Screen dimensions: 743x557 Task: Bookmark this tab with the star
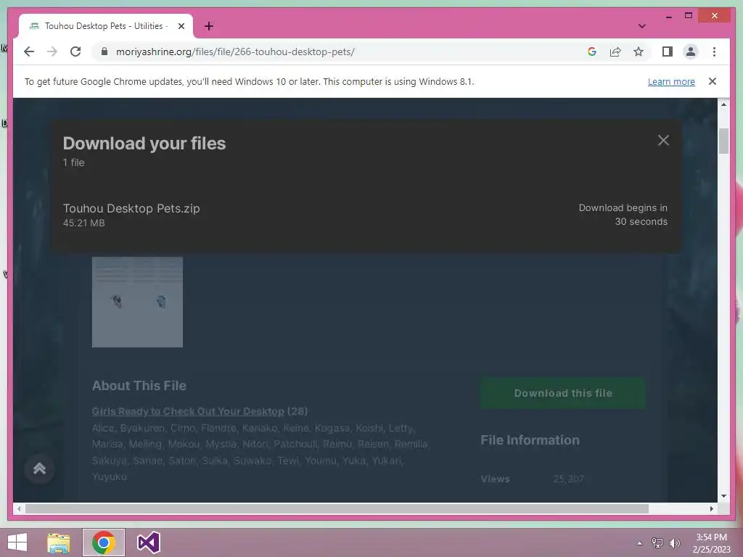tap(639, 51)
